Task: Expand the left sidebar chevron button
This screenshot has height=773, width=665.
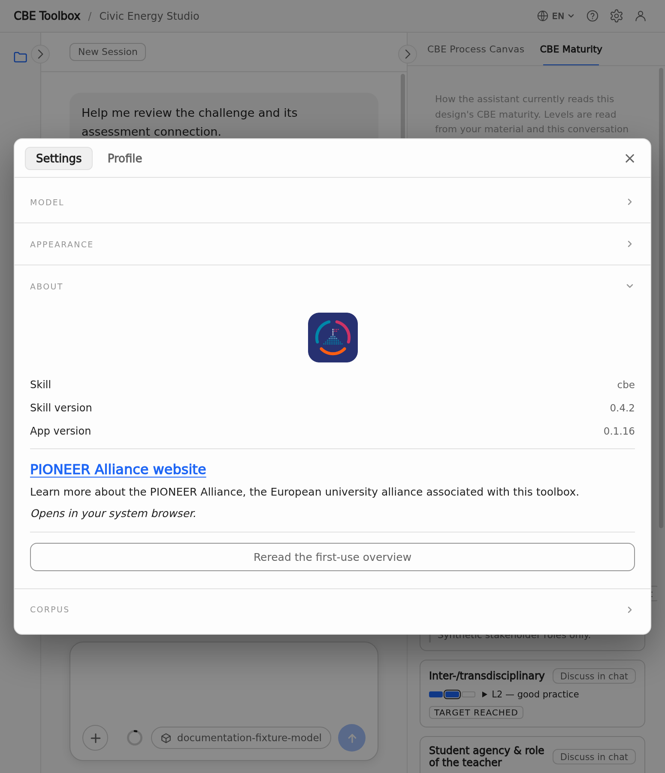Action: pyautogui.click(x=40, y=54)
